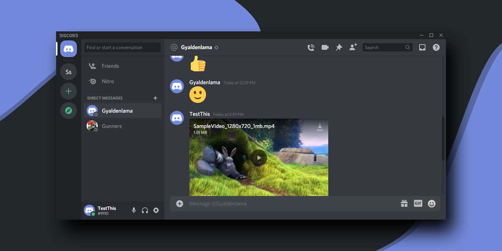502x251 pixels.
Task: Click the DIRECT MESSAGES header label
Action: (105, 98)
